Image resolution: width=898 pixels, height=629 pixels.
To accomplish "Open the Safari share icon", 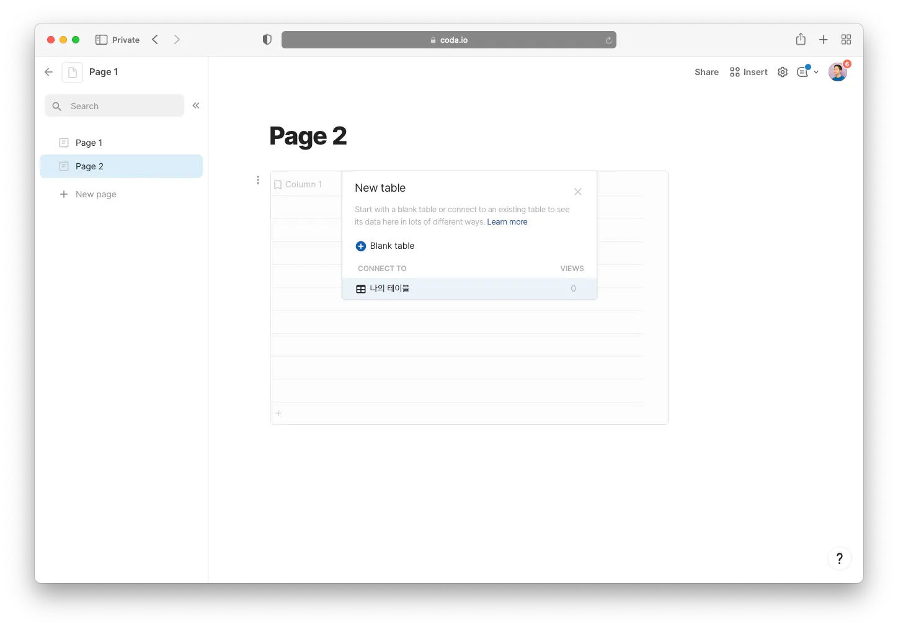I will point(801,39).
